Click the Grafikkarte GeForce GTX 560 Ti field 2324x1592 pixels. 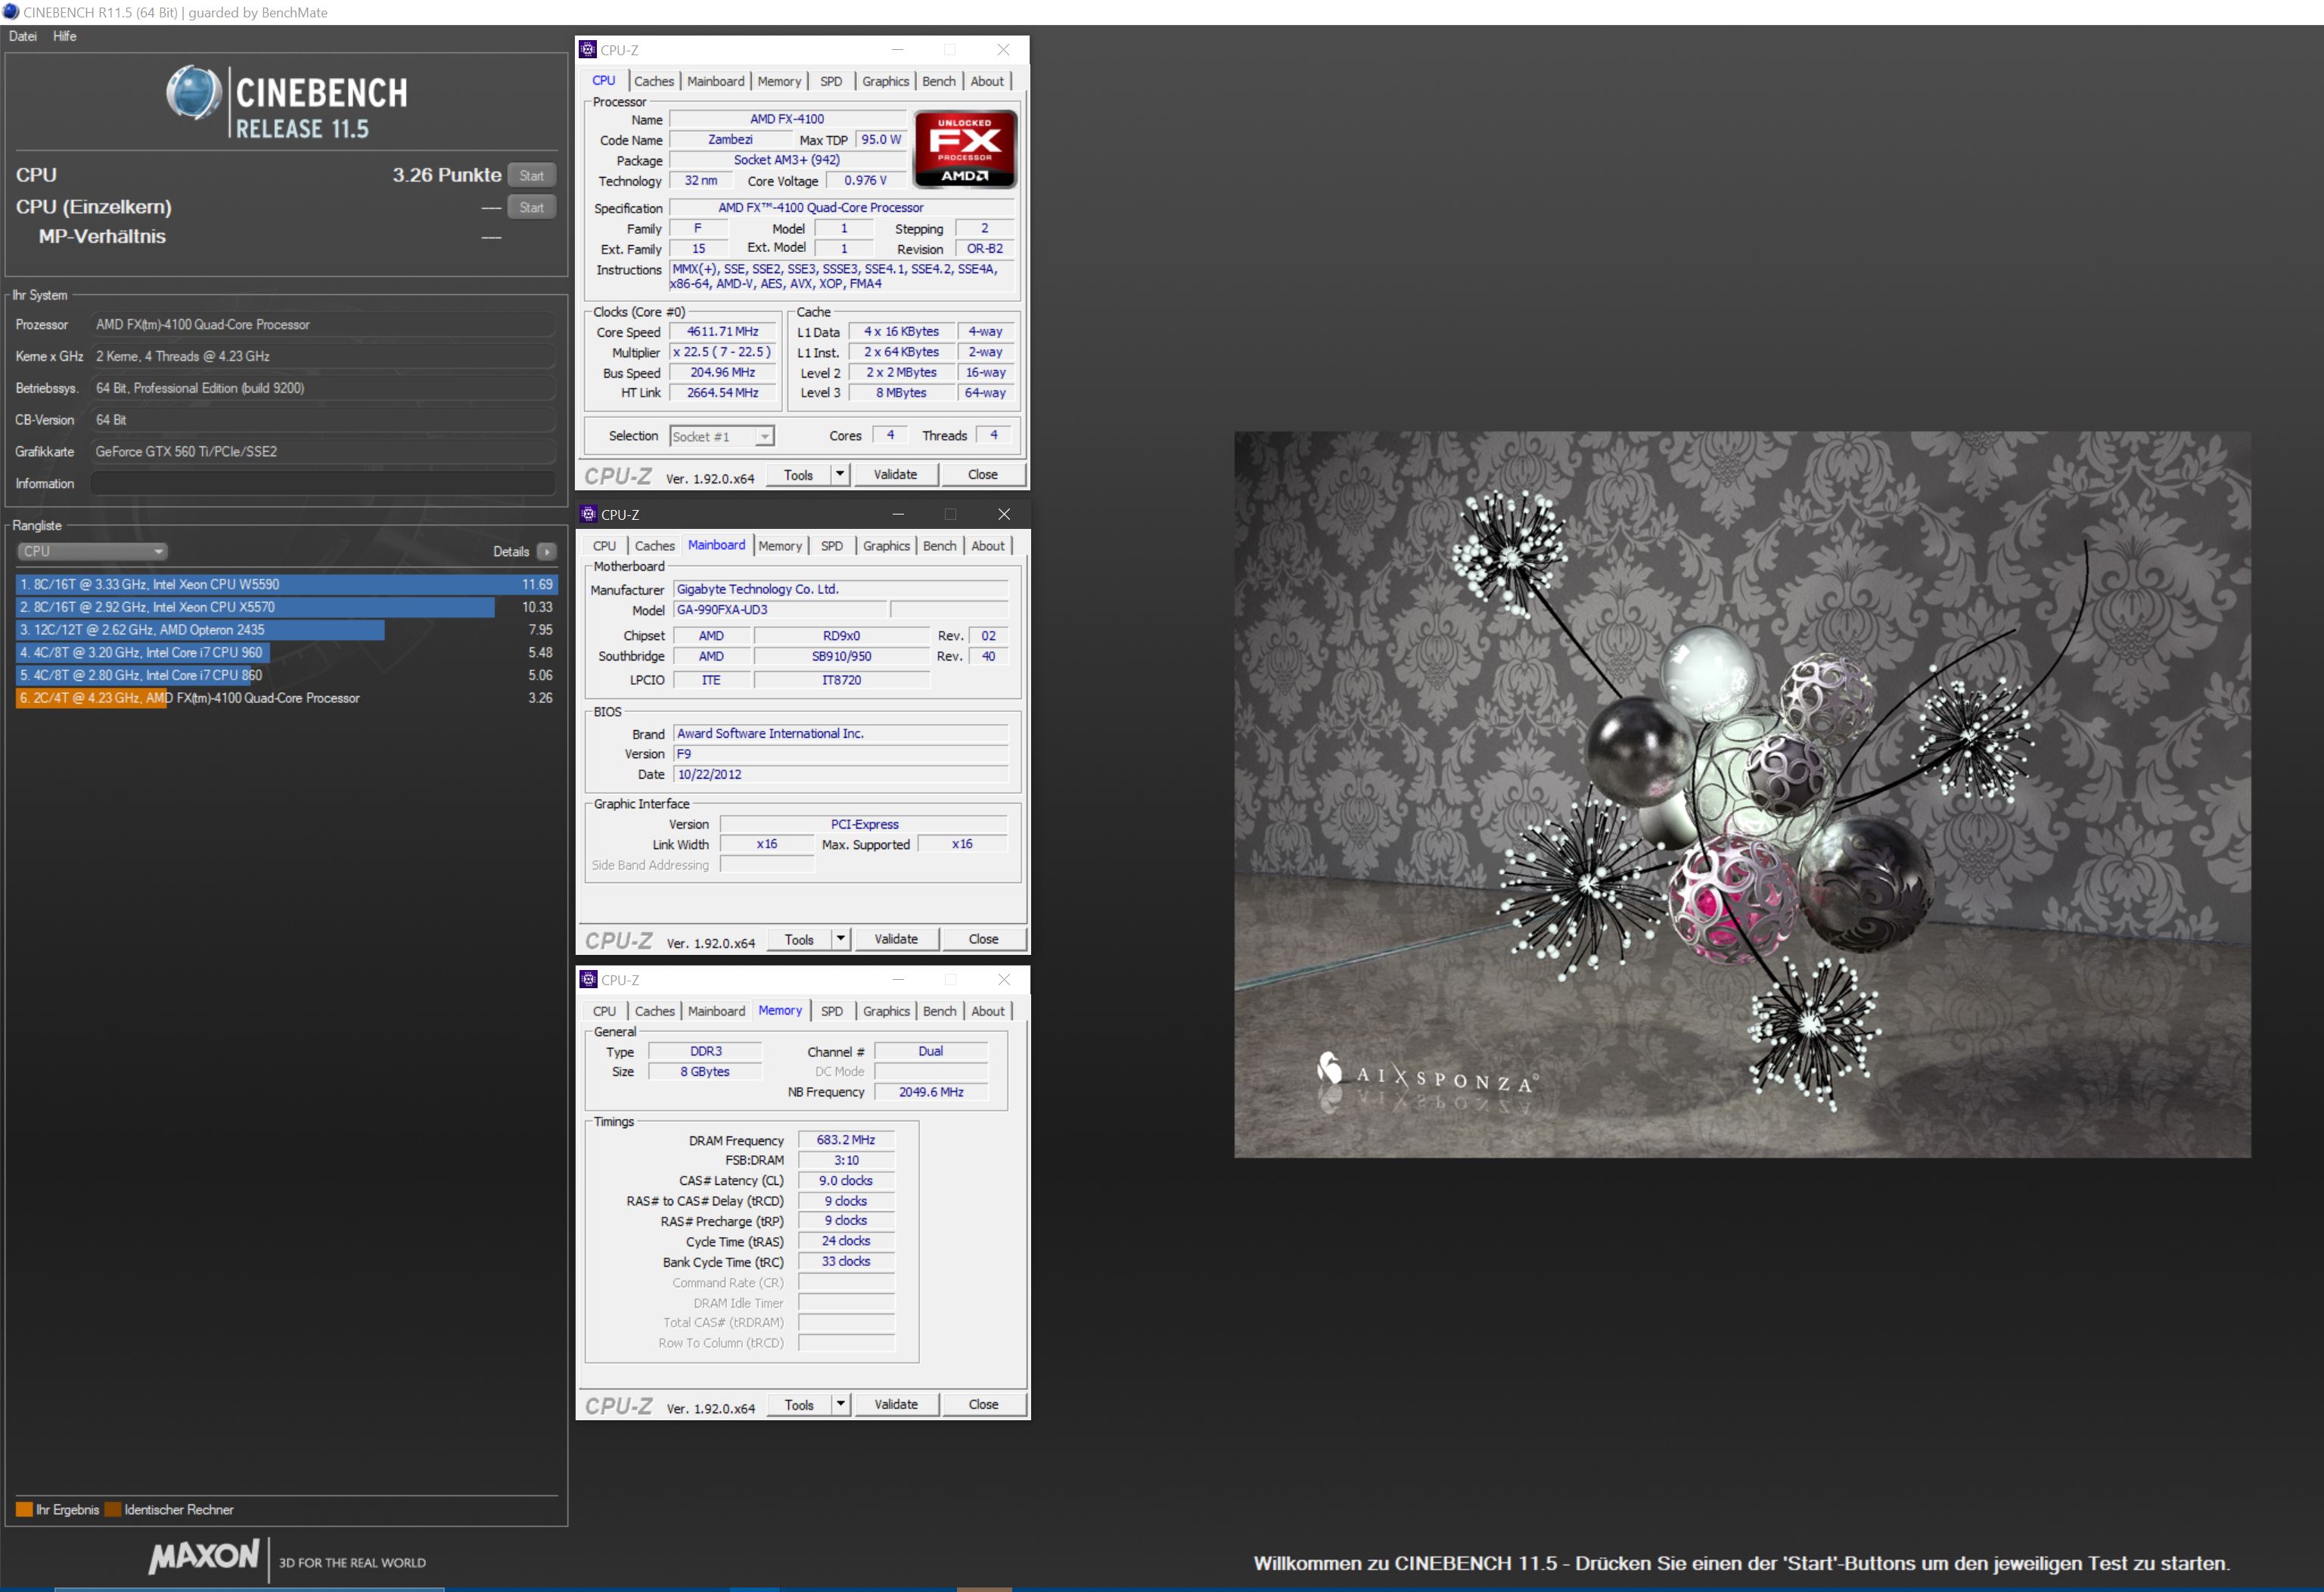(323, 452)
